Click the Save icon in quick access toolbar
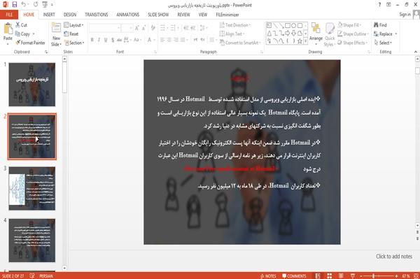 pyautogui.click(x=15, y=5)
